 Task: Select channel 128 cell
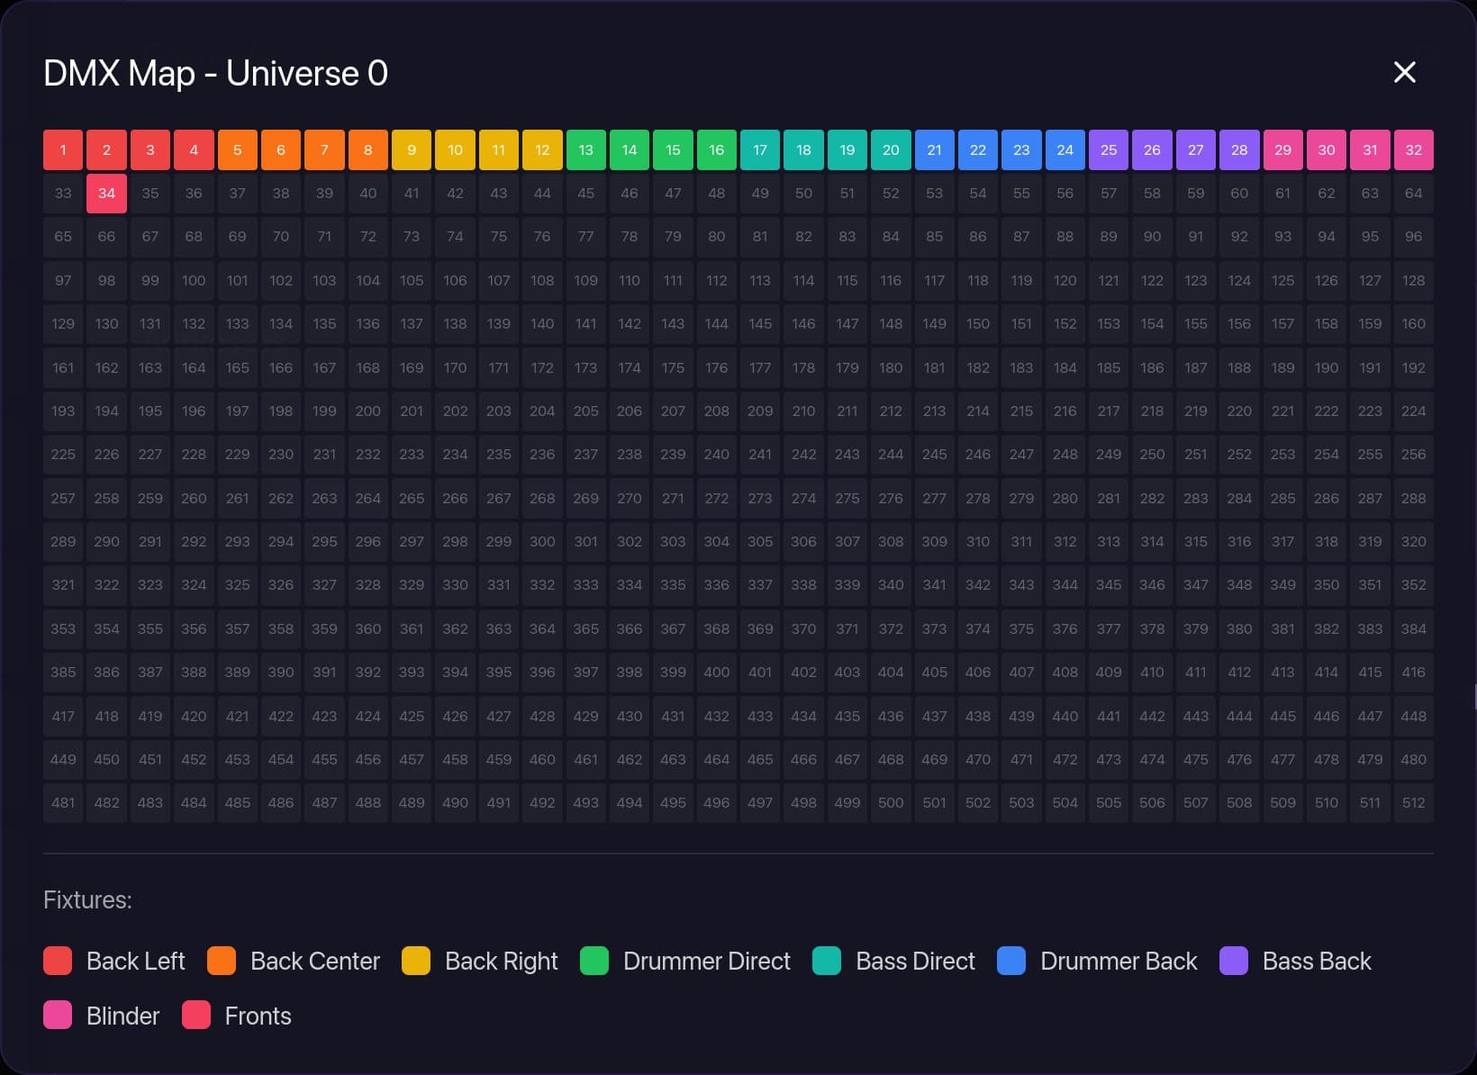pyautogui.click(x=1414, y=281)
